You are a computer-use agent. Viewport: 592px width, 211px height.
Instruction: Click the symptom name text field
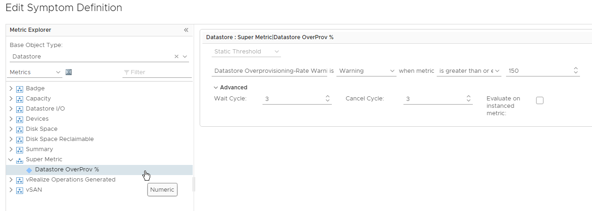point(270,71)
